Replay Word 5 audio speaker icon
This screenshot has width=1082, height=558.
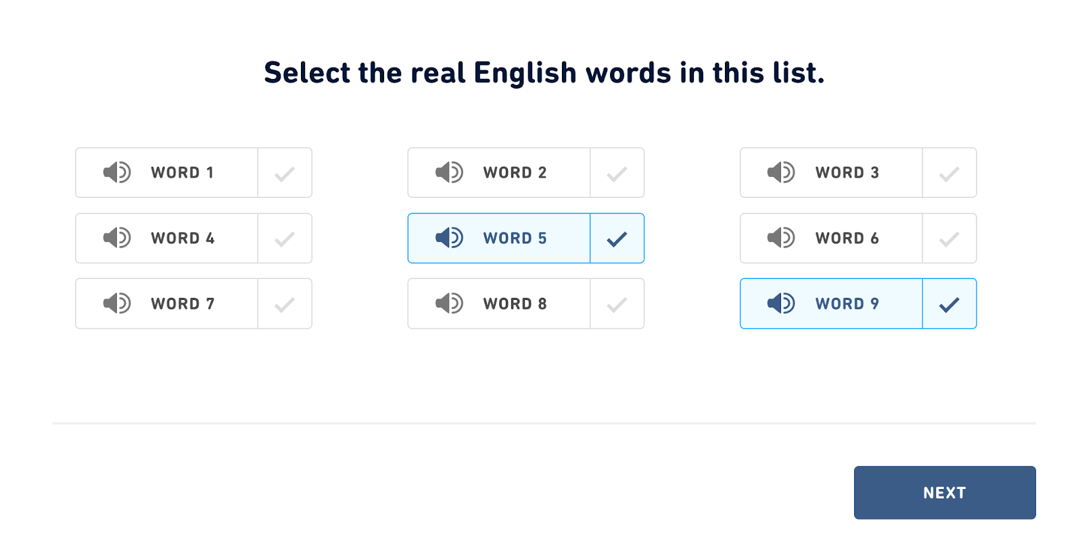coord(449,238)
